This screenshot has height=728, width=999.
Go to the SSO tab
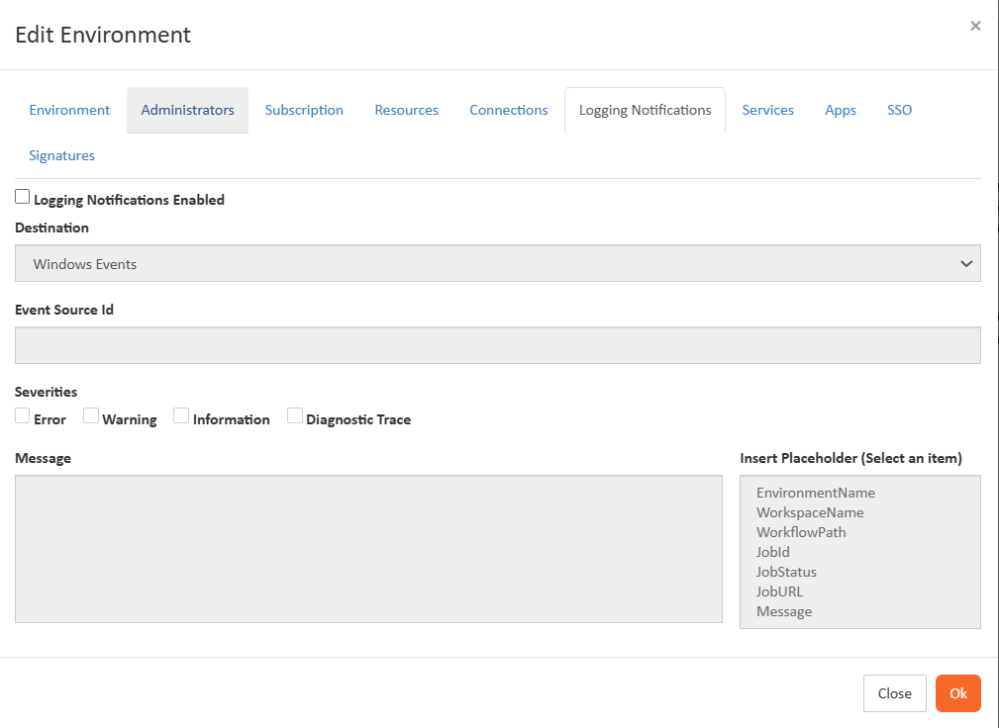pos(899,110)
